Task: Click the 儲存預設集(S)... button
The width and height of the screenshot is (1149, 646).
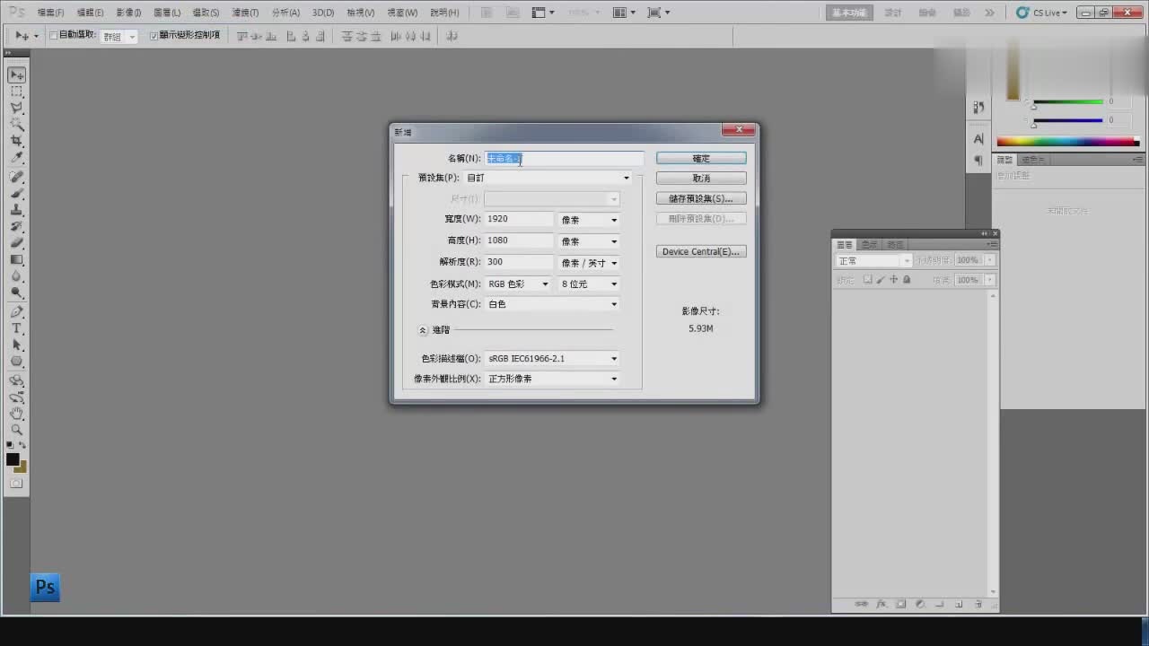Action: pyautogui.click(x=701, y=198)
